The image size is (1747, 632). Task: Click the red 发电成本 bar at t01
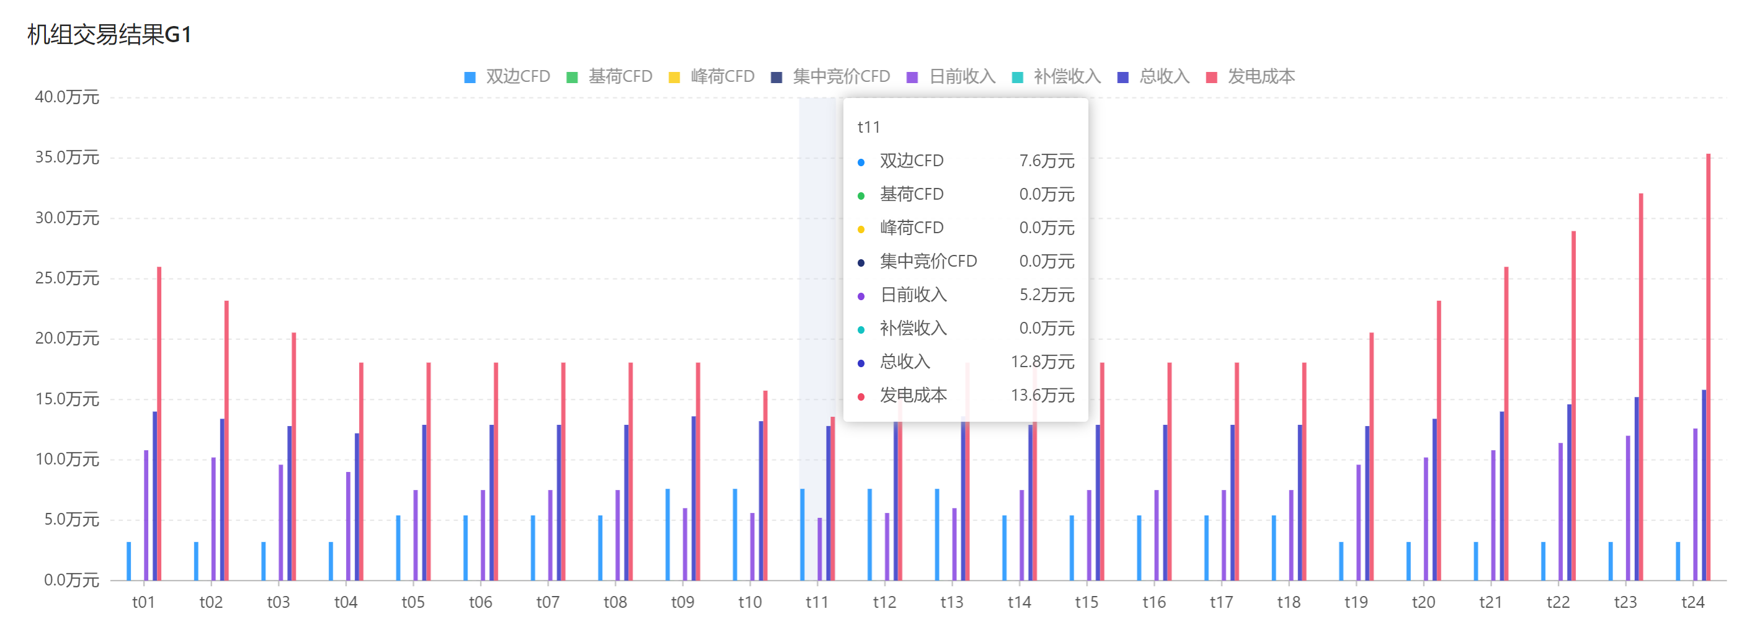(x=159, y=424)
